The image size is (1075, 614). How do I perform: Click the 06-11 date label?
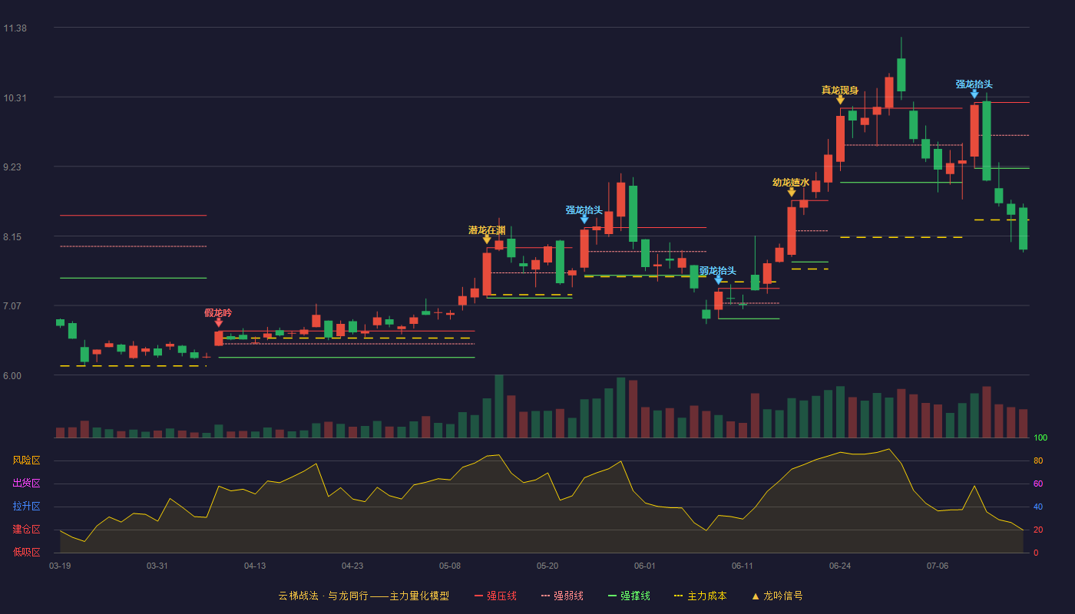(x=743, y=566)
